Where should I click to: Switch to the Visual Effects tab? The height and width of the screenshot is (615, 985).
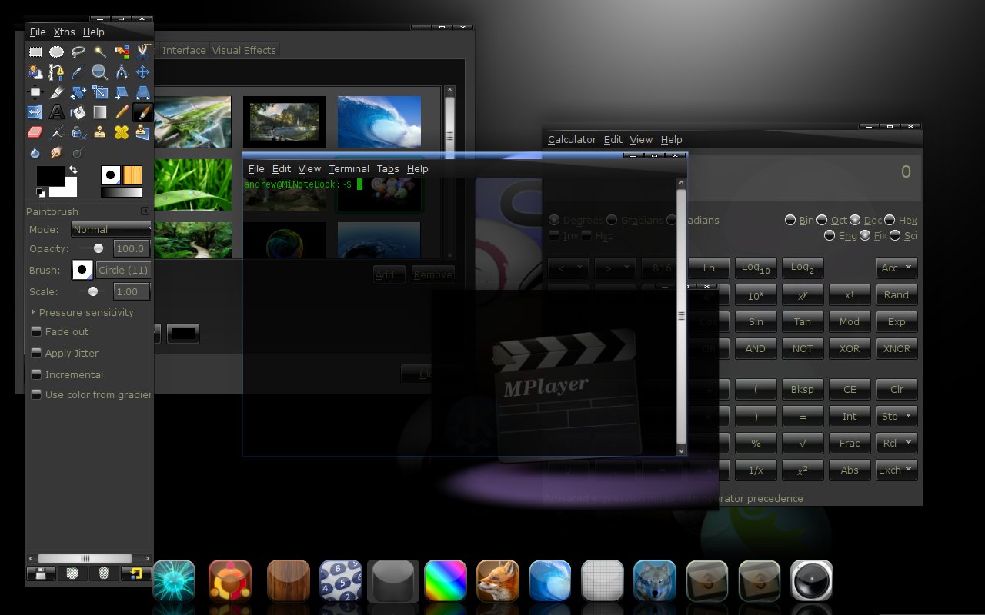click(244, 50)
